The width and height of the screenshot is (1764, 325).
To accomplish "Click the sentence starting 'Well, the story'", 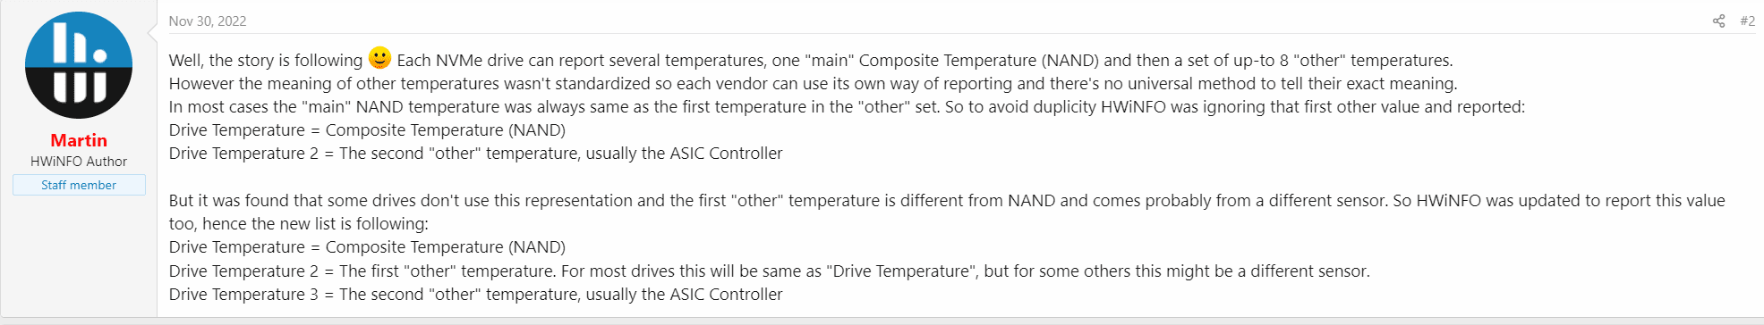I will point(266,60).
